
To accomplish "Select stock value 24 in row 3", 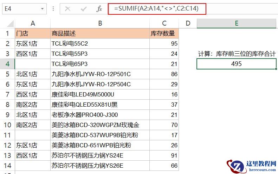I will click(164, 54).
